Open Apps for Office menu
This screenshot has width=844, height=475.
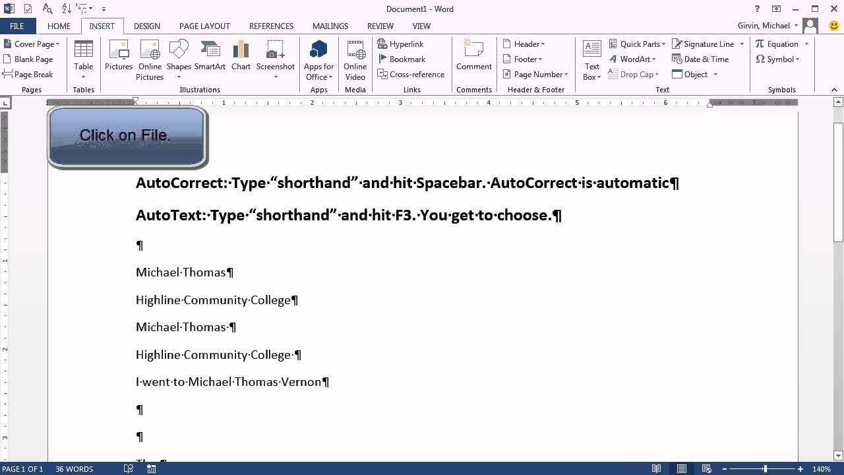318,60
